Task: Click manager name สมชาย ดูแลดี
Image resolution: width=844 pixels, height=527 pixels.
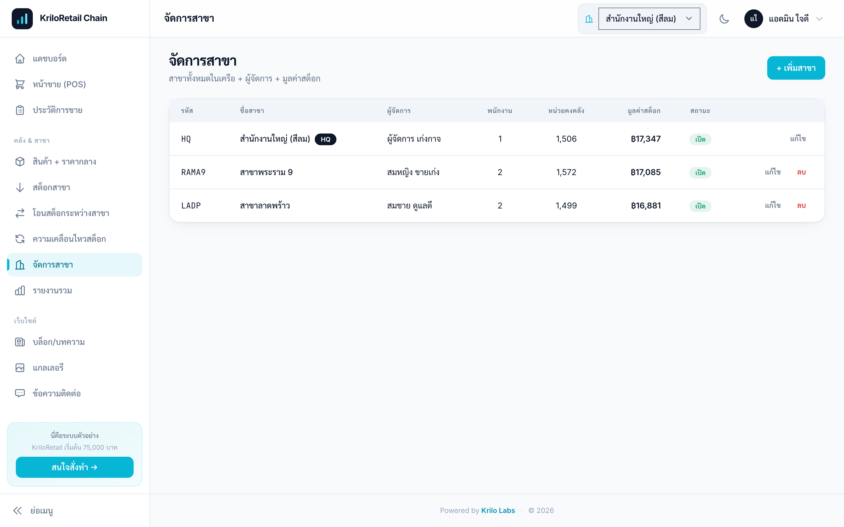Action: [x=409, y=206]
